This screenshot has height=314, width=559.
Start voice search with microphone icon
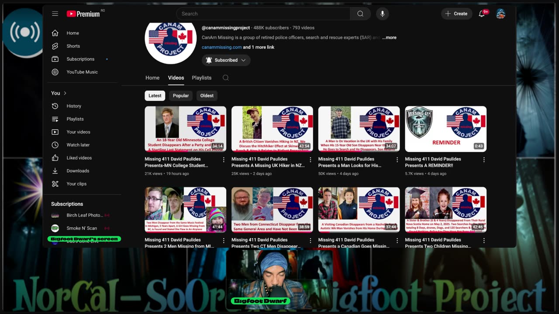(383, 14)
